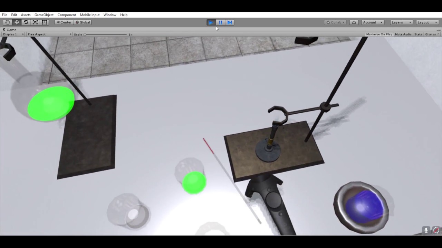The width and height of the screenshot is (442, 248).
Task: Advance one frame with Step button
Action: pyautogui.click(x=230, y=22)
